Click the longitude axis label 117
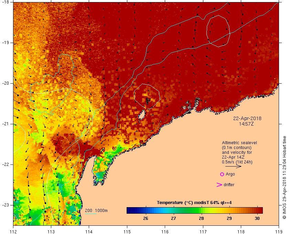The width and height of the screenshot is (289, 234). coord(203,231)
